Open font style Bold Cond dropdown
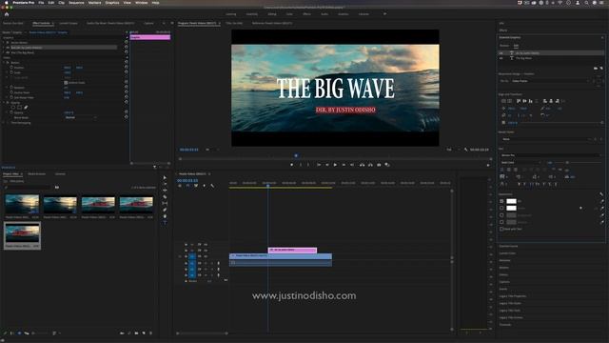Viewport: 609px width, 343px height. click(x=521, y=163)
